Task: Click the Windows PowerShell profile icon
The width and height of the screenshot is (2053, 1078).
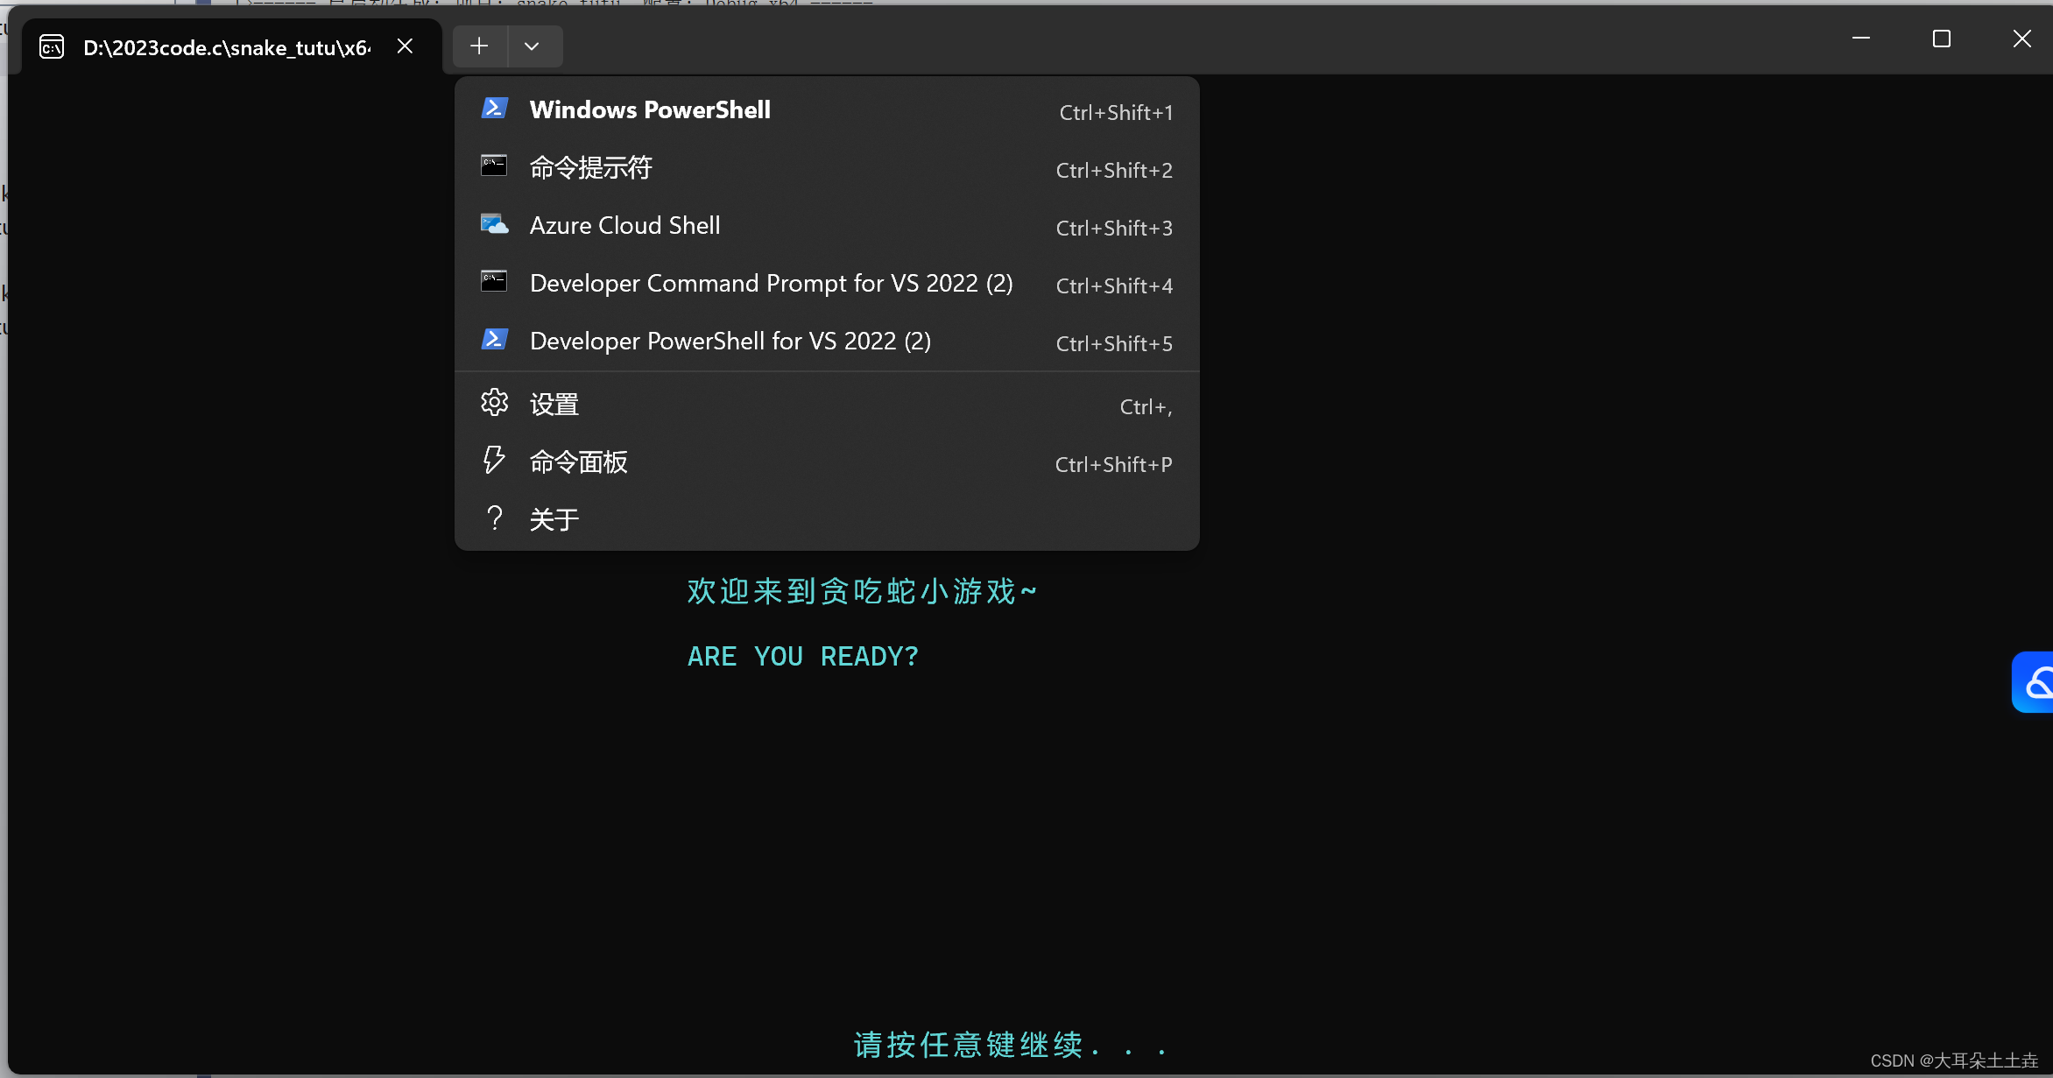Action: (494, 109)
